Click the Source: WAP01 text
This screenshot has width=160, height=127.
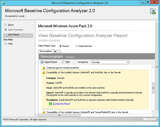coord(54,83)
